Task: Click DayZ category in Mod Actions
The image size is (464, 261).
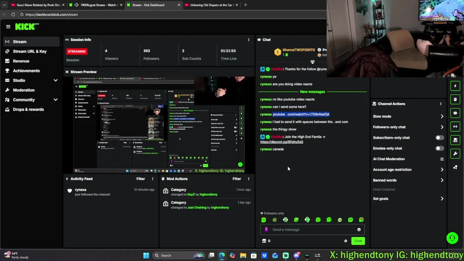Action: [191, 195]
